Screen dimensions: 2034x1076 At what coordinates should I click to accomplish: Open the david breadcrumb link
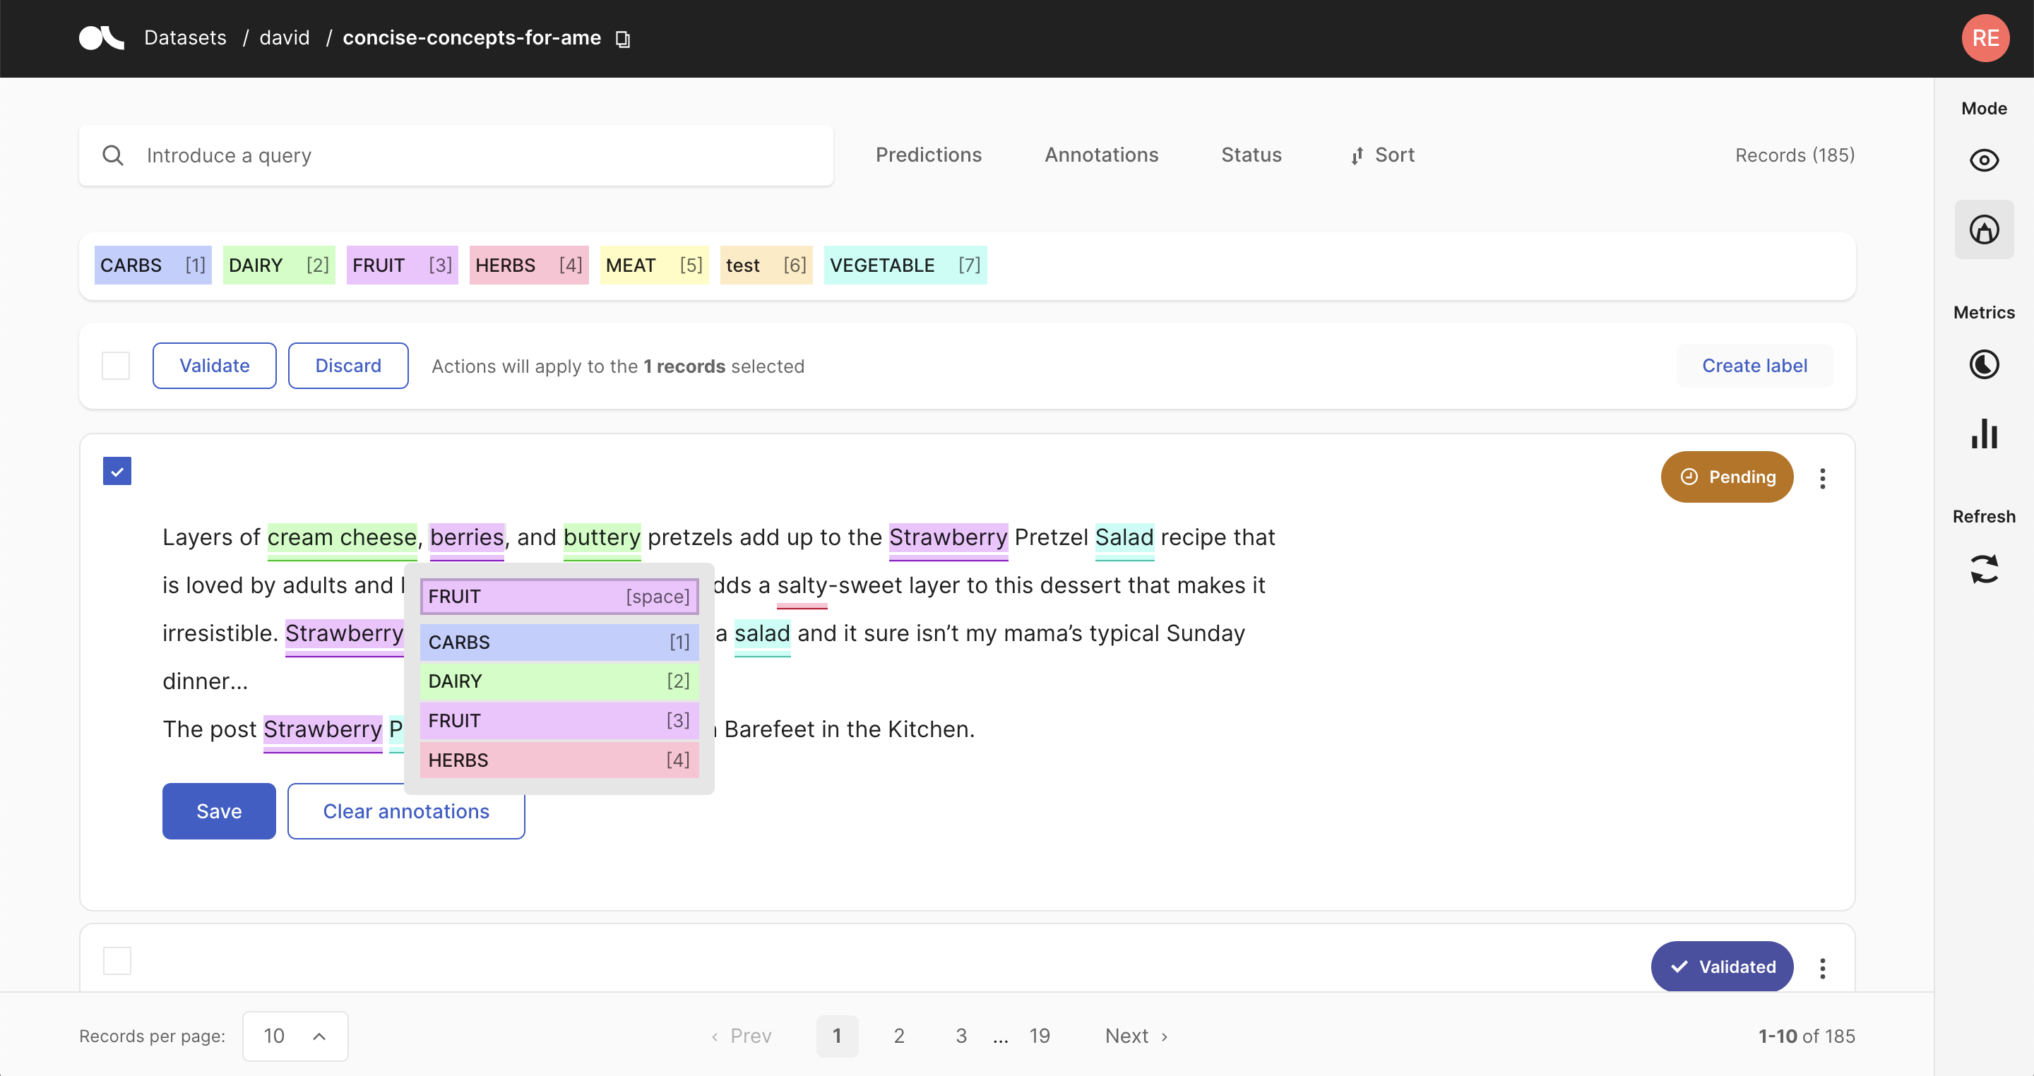(x=284, y=38)
